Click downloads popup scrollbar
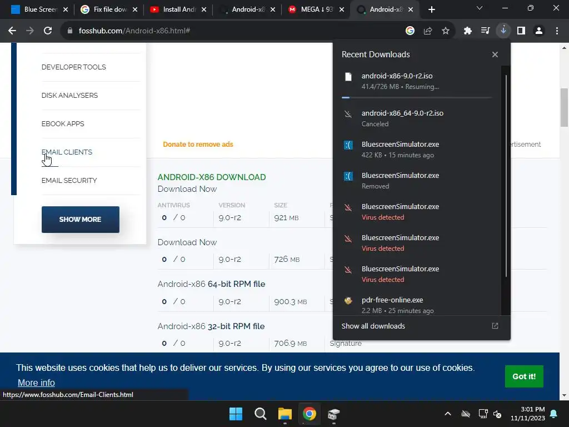This screenshot has width=569, height=427. coord(506,176)
